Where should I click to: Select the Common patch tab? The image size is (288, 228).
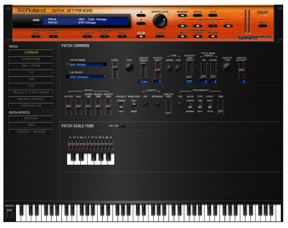[x=32, y=52]
